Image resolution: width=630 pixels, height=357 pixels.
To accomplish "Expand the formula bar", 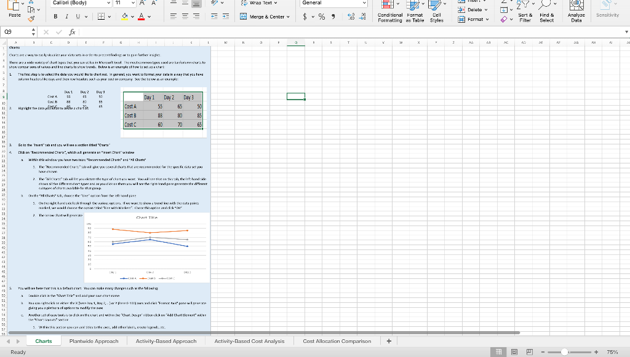I will (626, 32).
